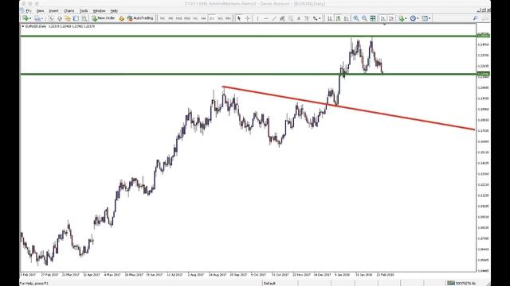Screen dimensions: 510x286
Task: Launch MetaEditor from the toolbar
Action: (121, 18)
